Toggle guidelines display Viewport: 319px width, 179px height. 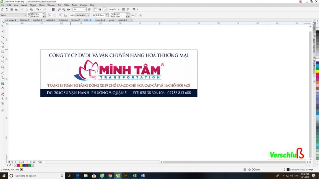(105, 9)
